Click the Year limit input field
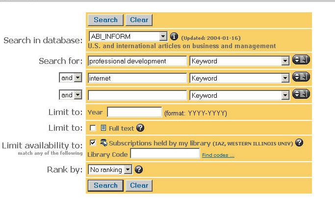Screen dimensions: 335x198 click(134, 112)
